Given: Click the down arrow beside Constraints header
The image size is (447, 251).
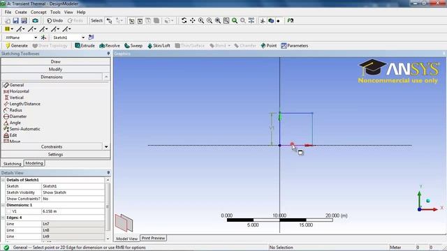Looking at the screenshot, I should click(x=106, y=146).
